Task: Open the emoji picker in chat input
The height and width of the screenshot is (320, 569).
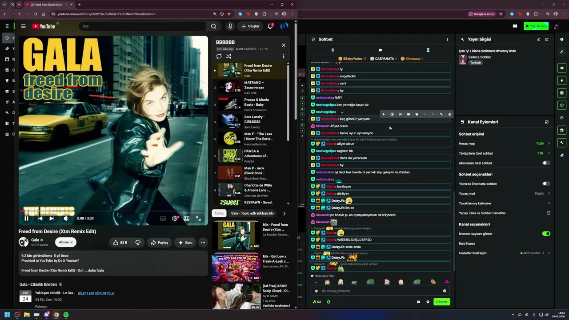Action: click(445, 291)
